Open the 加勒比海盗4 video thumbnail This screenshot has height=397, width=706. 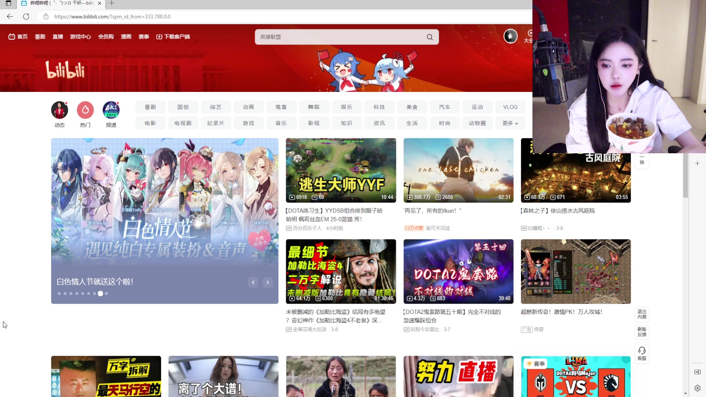click(341, 271)
